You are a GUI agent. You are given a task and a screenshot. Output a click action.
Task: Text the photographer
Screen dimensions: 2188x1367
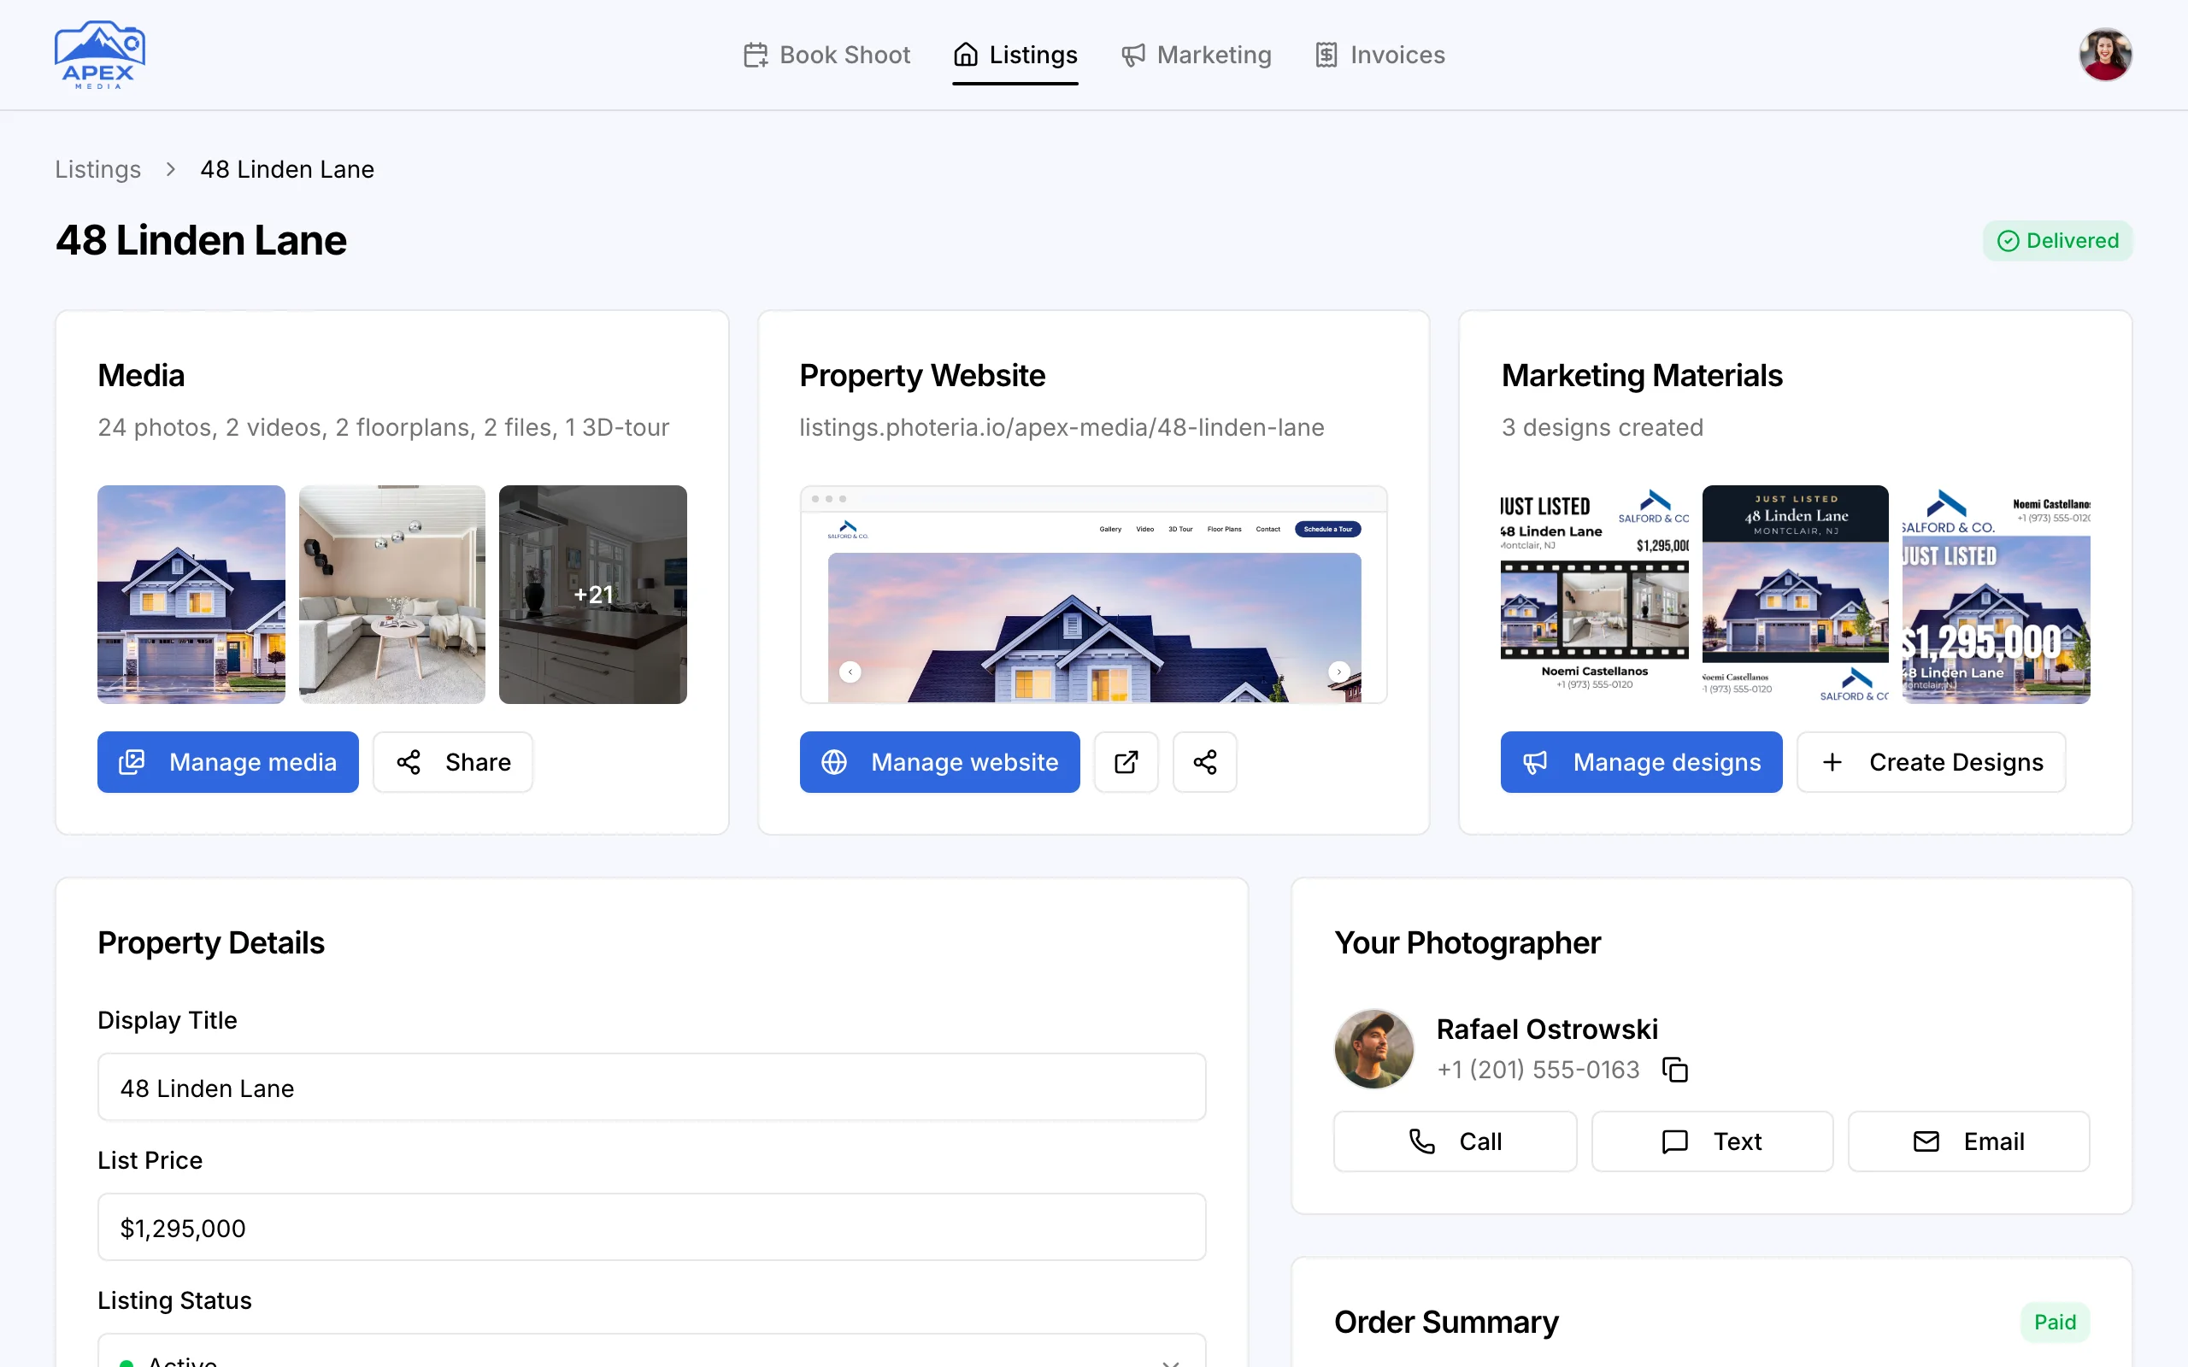click(x=1712, y=1141)
